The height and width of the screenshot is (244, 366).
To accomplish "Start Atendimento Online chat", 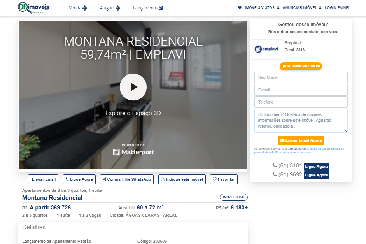I will (301, 66).
